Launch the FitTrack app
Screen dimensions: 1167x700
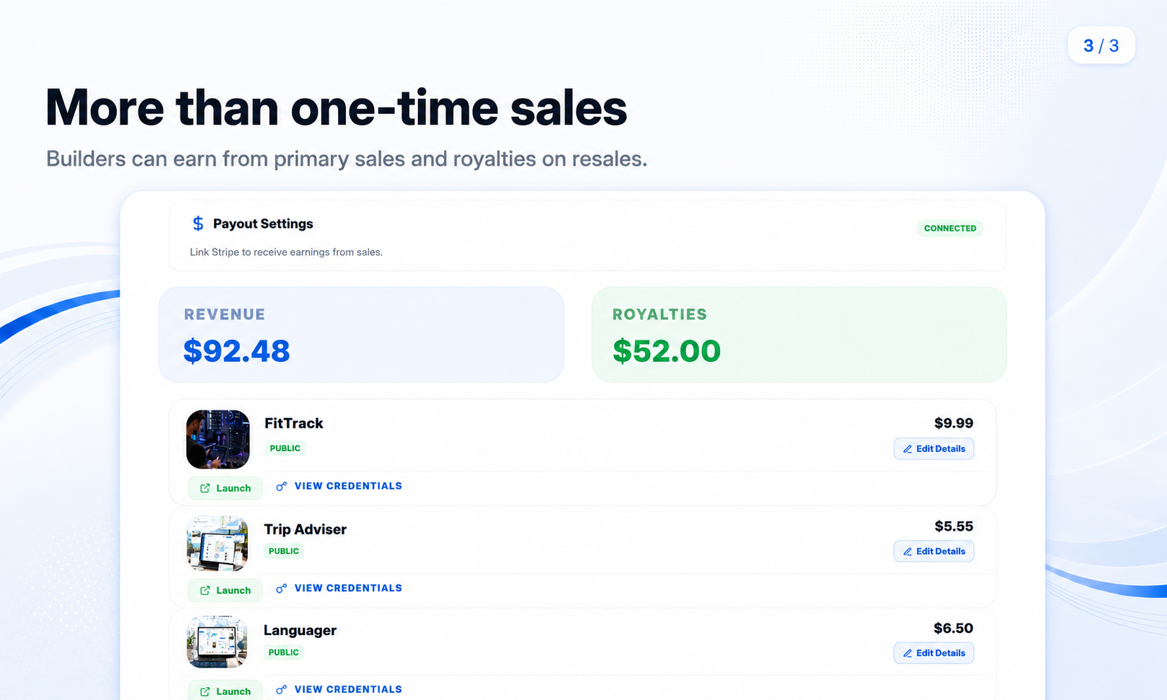tap(225, 488)
